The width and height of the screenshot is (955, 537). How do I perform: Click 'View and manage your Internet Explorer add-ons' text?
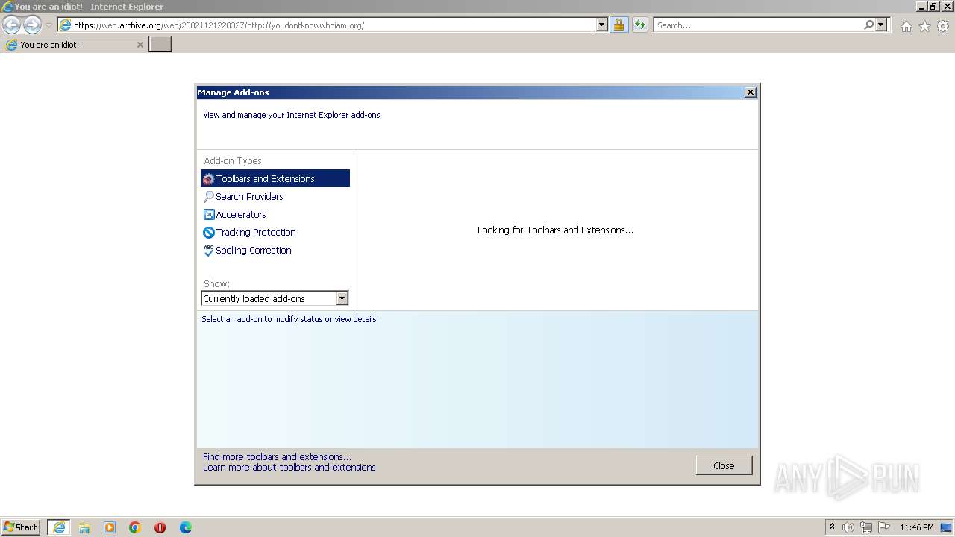coord(292,115)
